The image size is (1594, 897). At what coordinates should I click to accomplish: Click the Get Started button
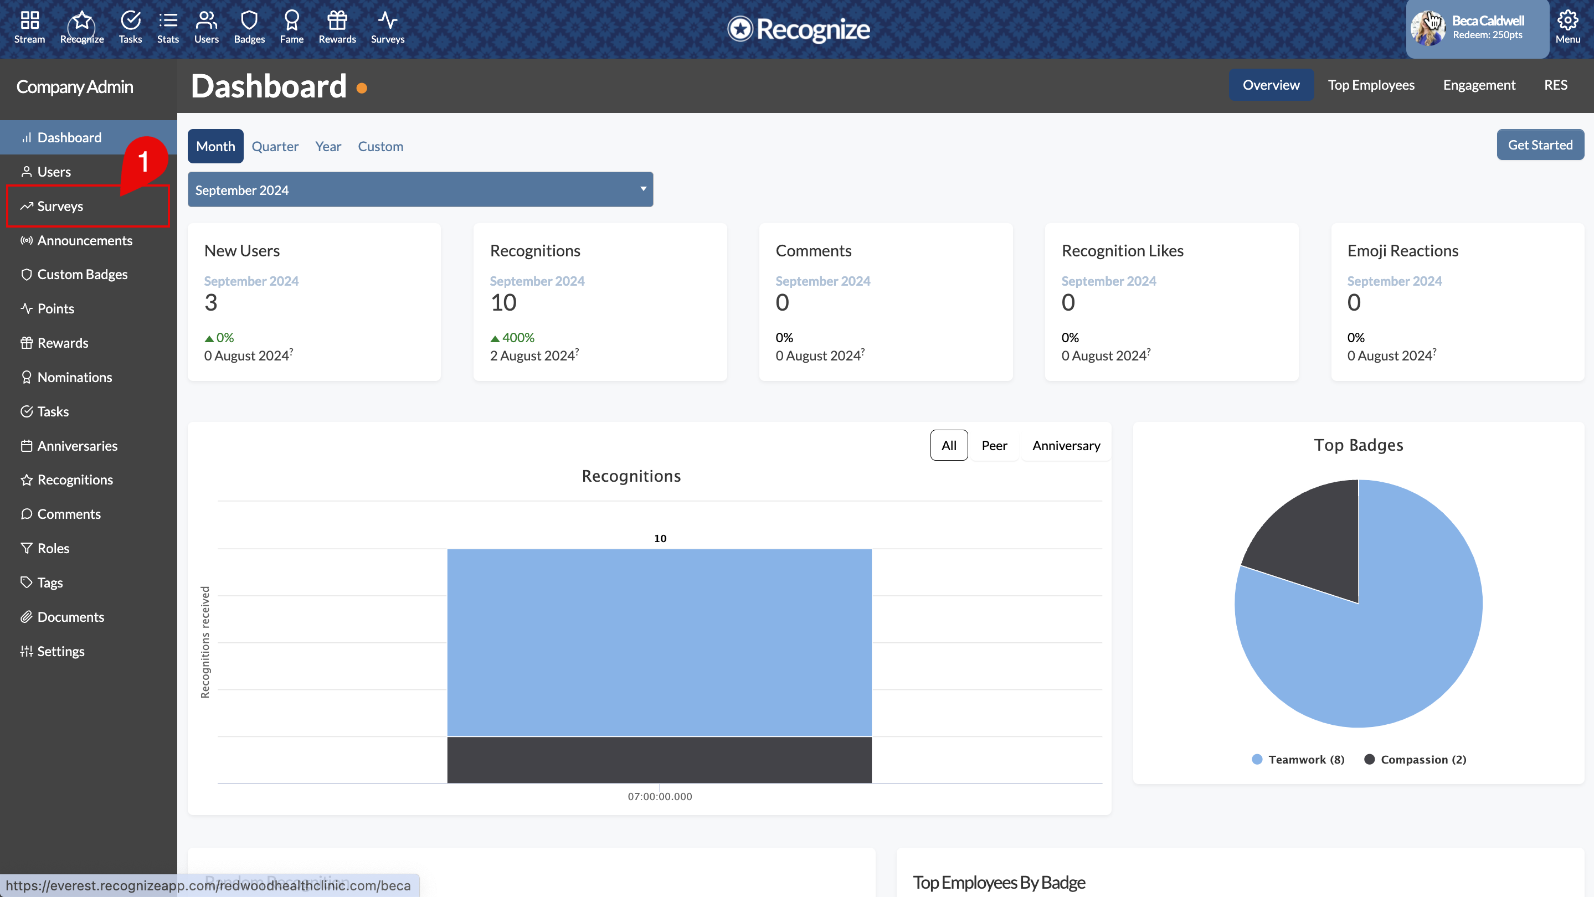coord(1540,145)
